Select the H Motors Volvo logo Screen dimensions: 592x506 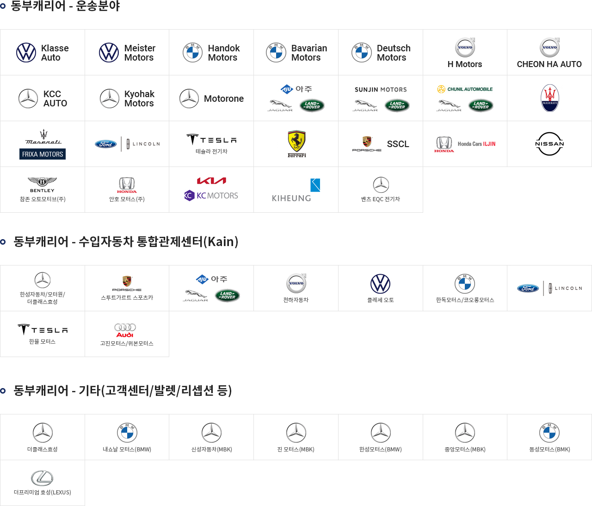(x=465, y=47)
